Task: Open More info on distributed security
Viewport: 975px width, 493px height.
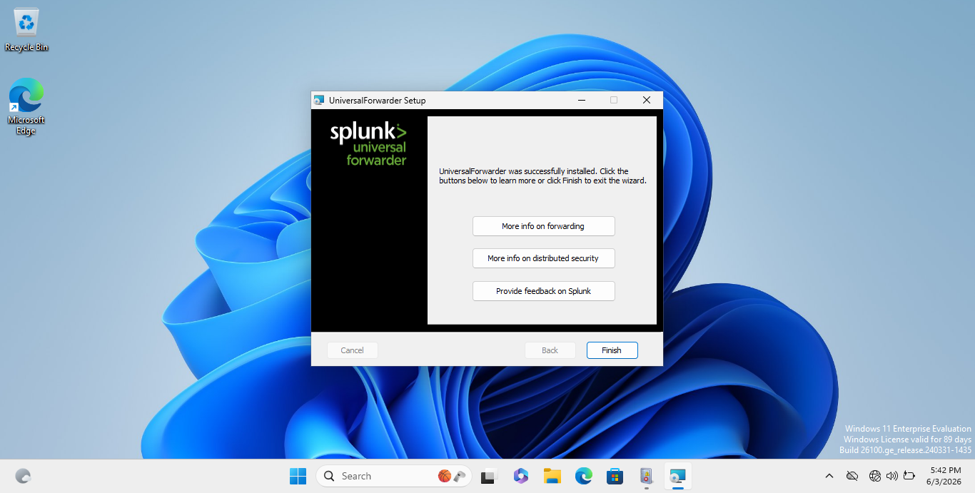Action: click(x=543, y=258)
